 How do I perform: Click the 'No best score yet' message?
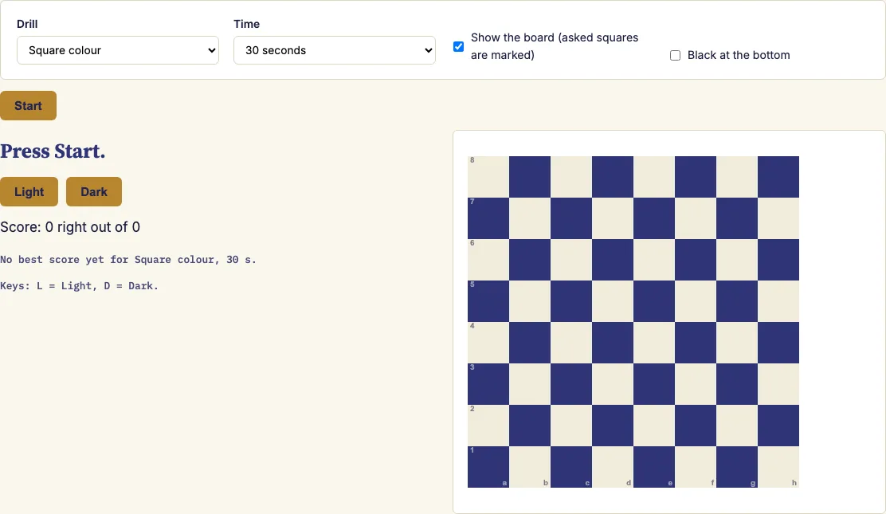[x=128, y=260]
